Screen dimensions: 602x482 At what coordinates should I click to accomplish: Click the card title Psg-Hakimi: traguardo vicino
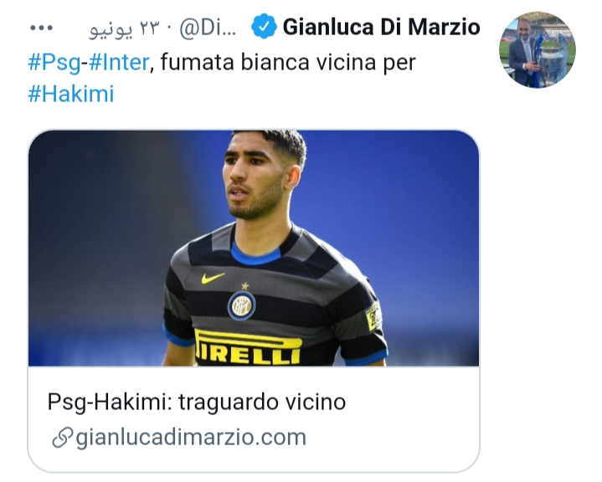pyautogui.click(x=197, y=403)
